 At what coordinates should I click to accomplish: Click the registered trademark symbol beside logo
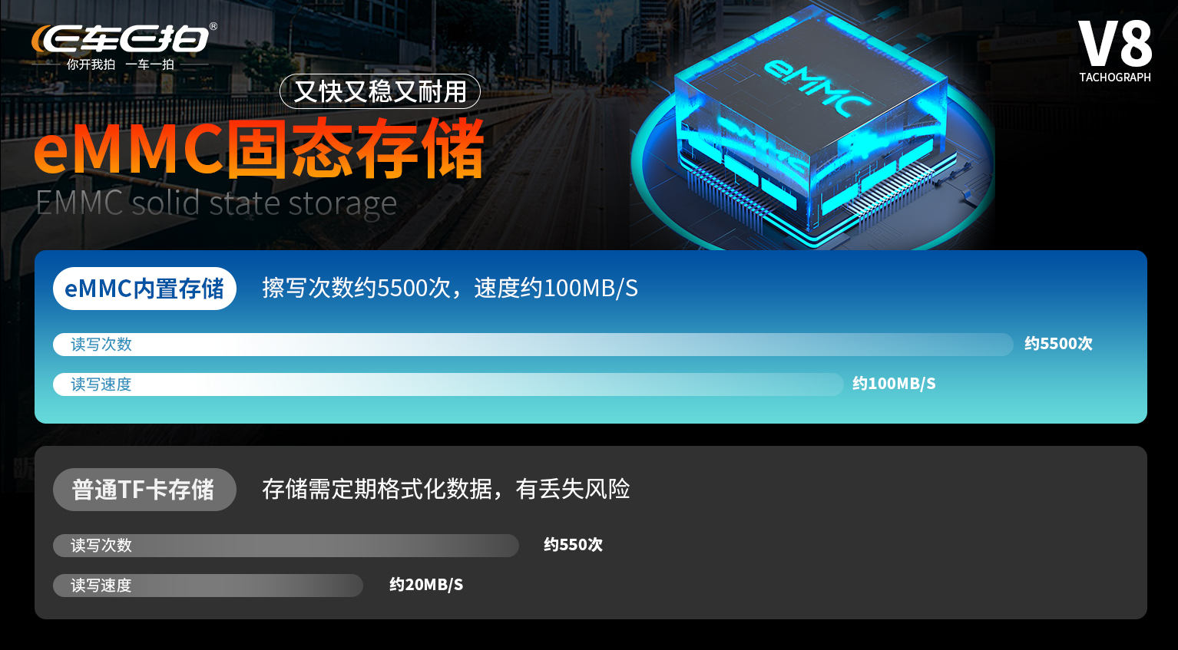tap(213, 27)
